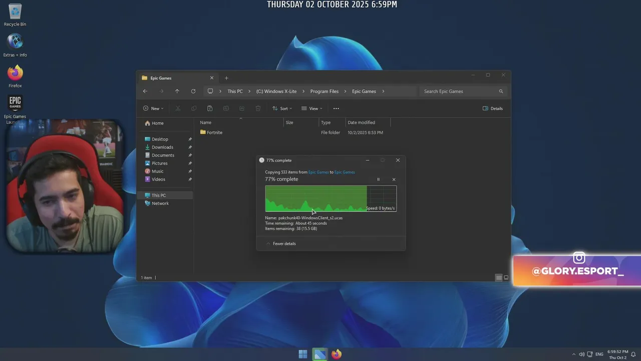Open the destination Epic Games link
Image resolution: width=641 pixels, height=361 pixels.
click(345, 172)
